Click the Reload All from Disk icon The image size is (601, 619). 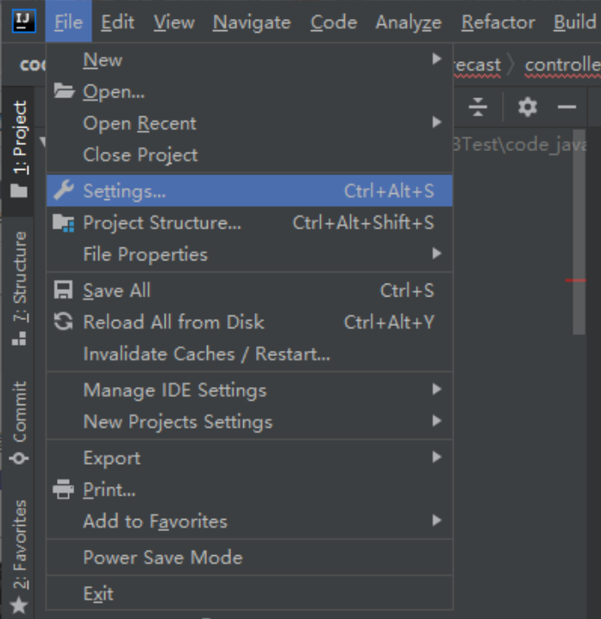coord(64,322)
